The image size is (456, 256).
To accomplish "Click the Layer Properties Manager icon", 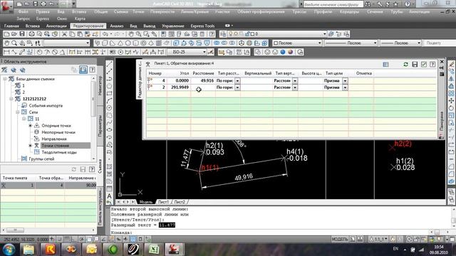I will pos(223,34).
